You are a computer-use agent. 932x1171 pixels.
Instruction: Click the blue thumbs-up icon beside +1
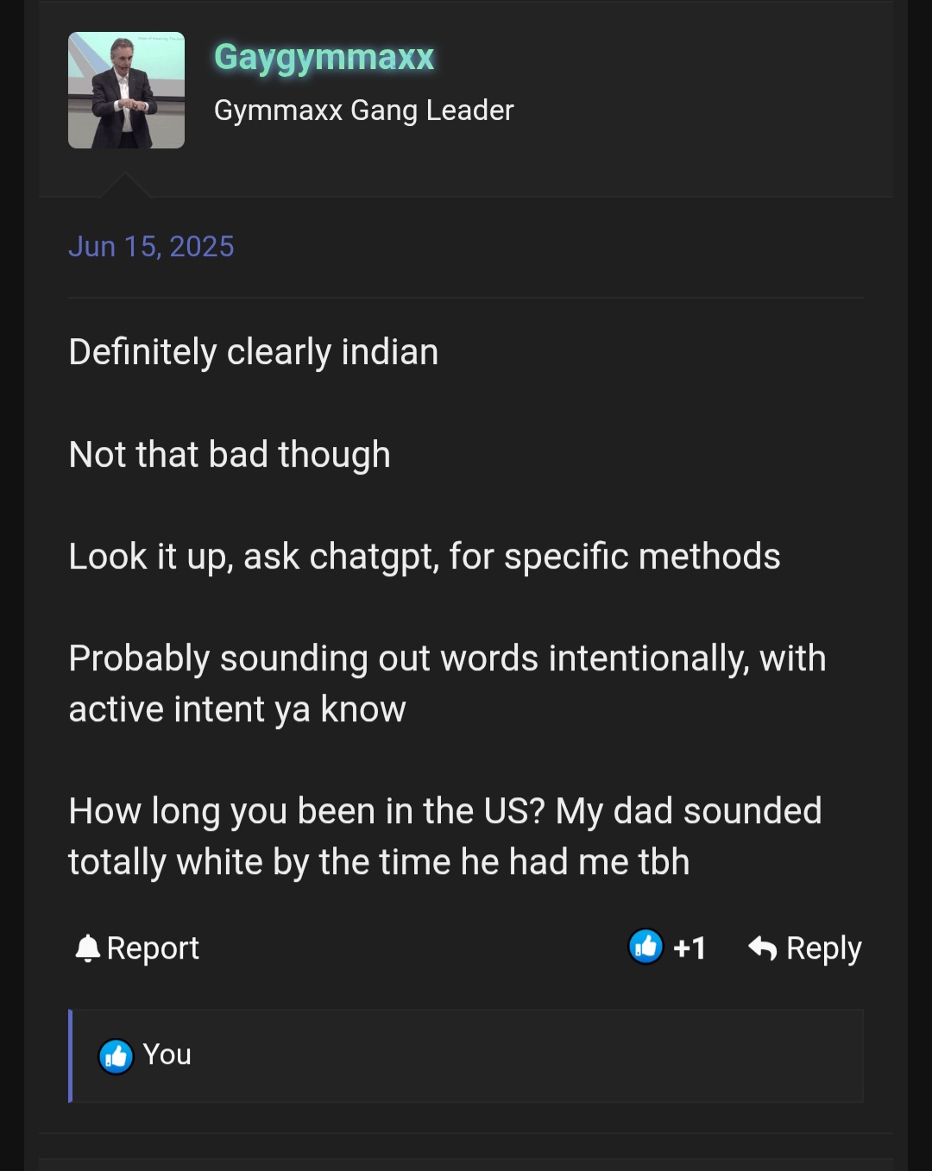click(x=645, y=947)
